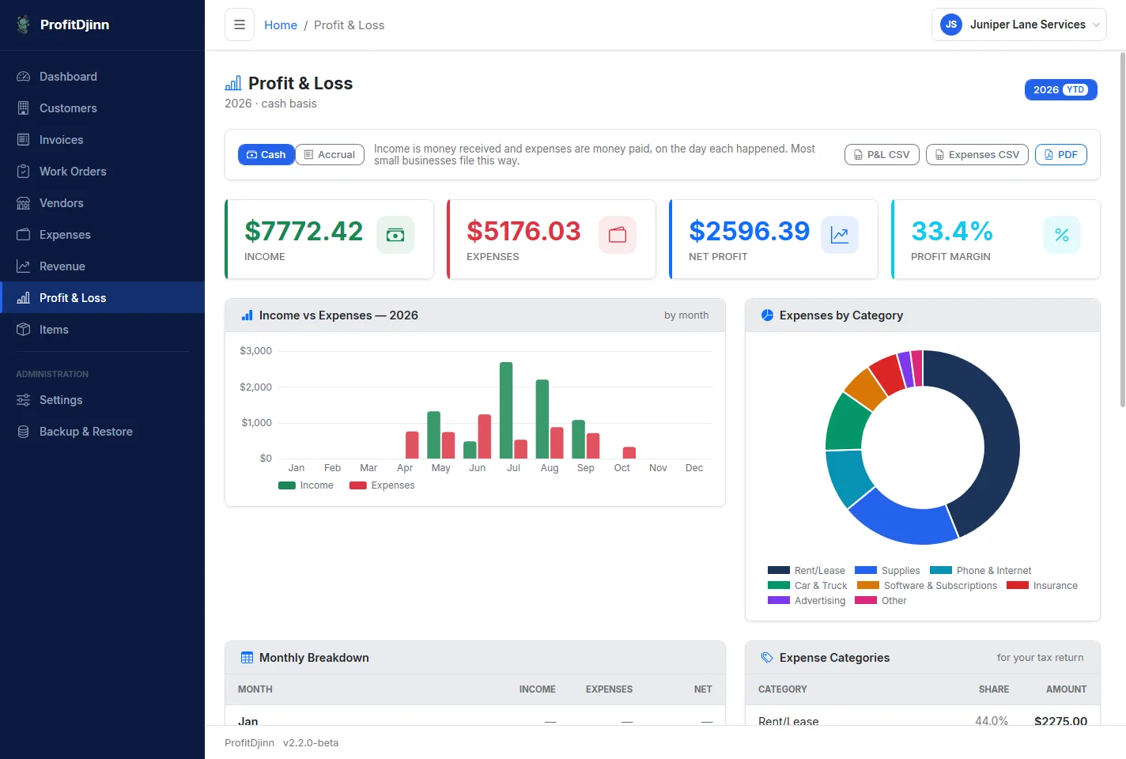Click the page vertical scrollbar
This screenshot has width=1126, height=759.
coord(1122,229)
